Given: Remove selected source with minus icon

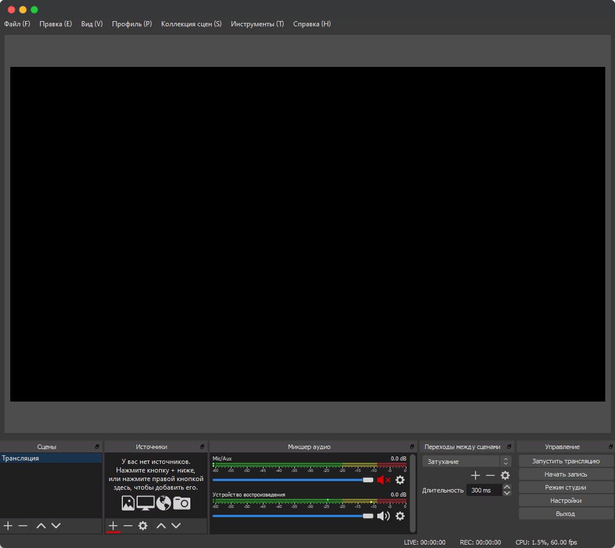Looking at the screenshot, I should [128, 526].
